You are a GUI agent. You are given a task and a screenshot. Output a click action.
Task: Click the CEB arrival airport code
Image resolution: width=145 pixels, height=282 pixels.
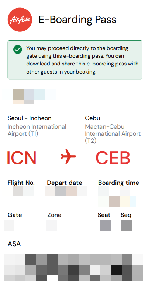113,158
